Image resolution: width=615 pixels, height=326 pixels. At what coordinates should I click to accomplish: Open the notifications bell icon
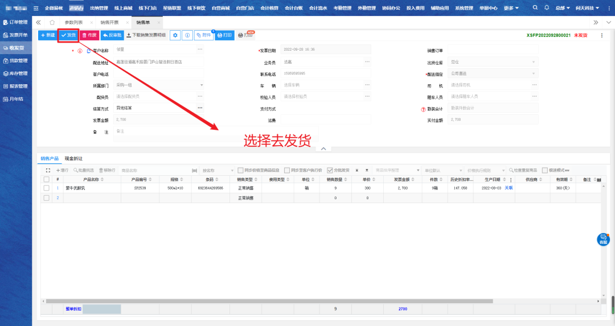coord(547,8)
